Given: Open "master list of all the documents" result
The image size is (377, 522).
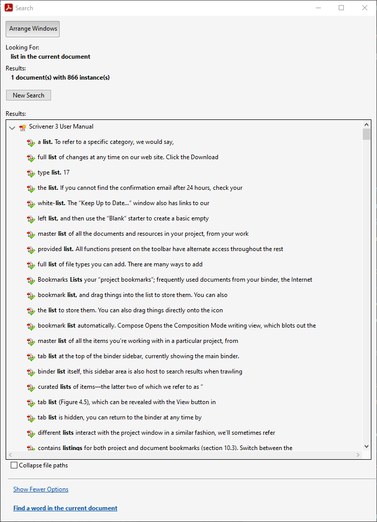Looking at the screenshot, I should pos(143,234).
